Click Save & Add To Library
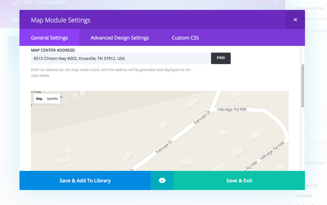Screen dimensions: 327x205 85,180
